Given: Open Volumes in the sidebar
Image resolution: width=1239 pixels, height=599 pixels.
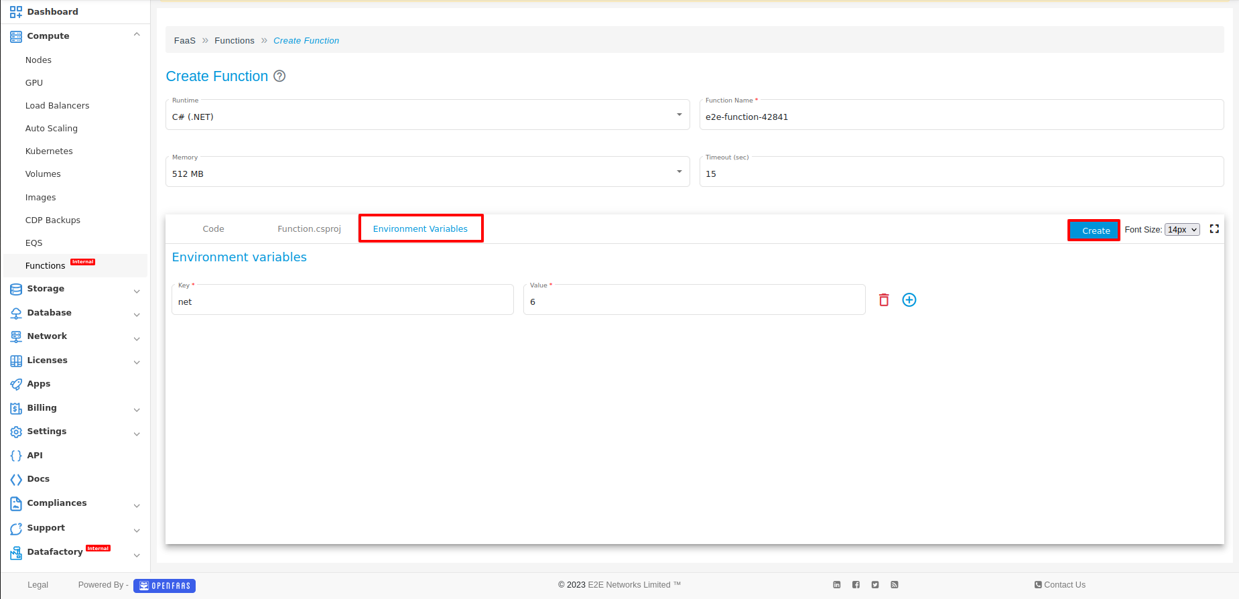Looking at the screenshot, I should pos(43,174).
